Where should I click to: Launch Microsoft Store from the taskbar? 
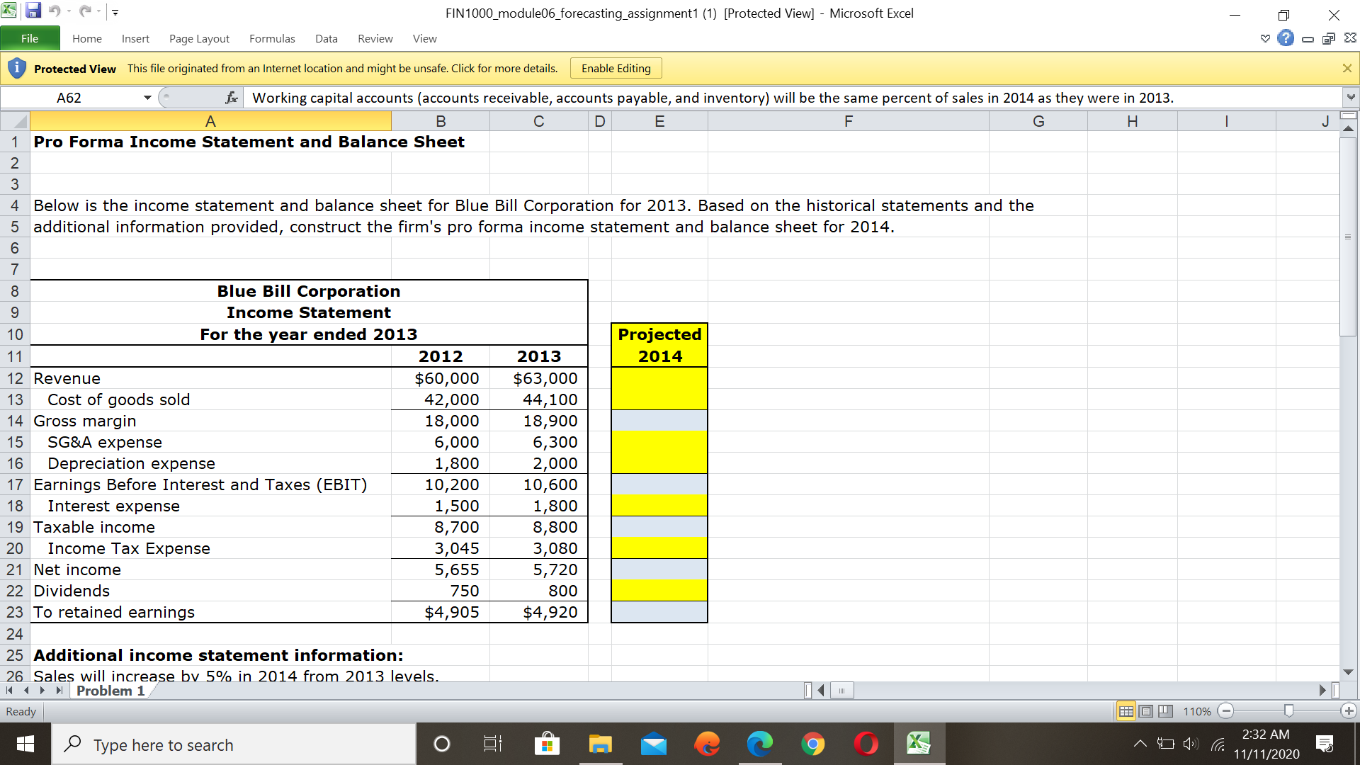[547, 744]
